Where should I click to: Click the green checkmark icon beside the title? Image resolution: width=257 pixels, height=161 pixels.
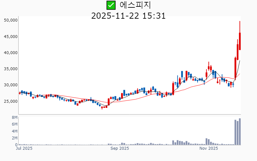pyautogui.click(x=111, y=5)
